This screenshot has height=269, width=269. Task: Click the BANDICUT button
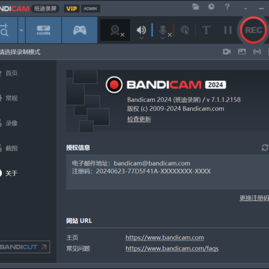[x=25, y=247]
